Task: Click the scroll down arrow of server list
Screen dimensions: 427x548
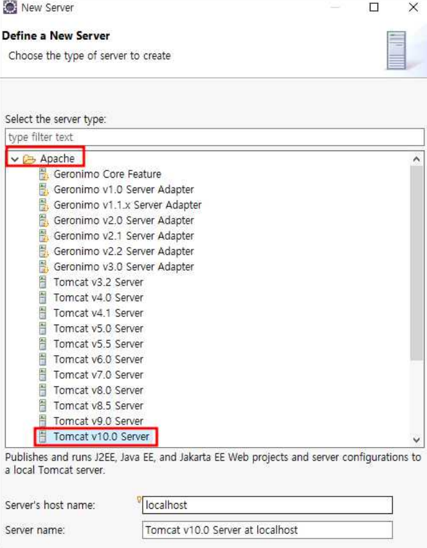Action: pos(416,440)
